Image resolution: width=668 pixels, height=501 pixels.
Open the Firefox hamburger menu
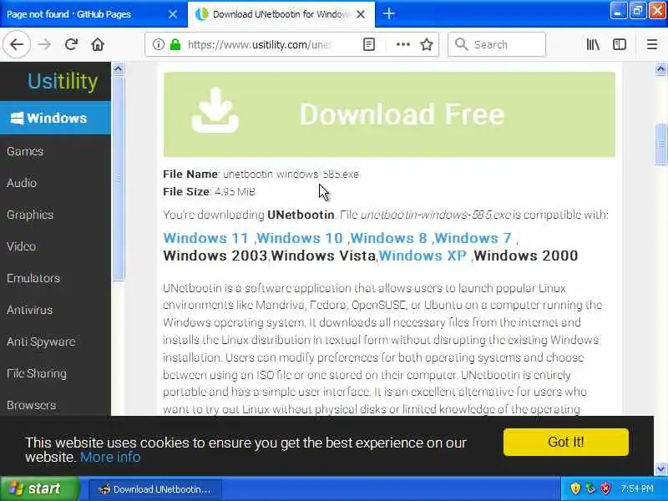point(652,44)
